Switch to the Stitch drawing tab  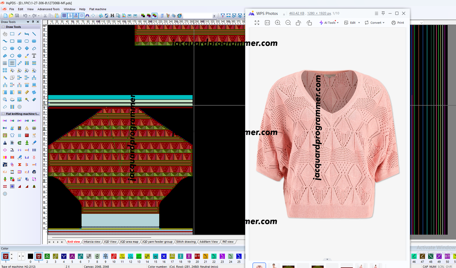pyautogui.click(x=186, y=242)
